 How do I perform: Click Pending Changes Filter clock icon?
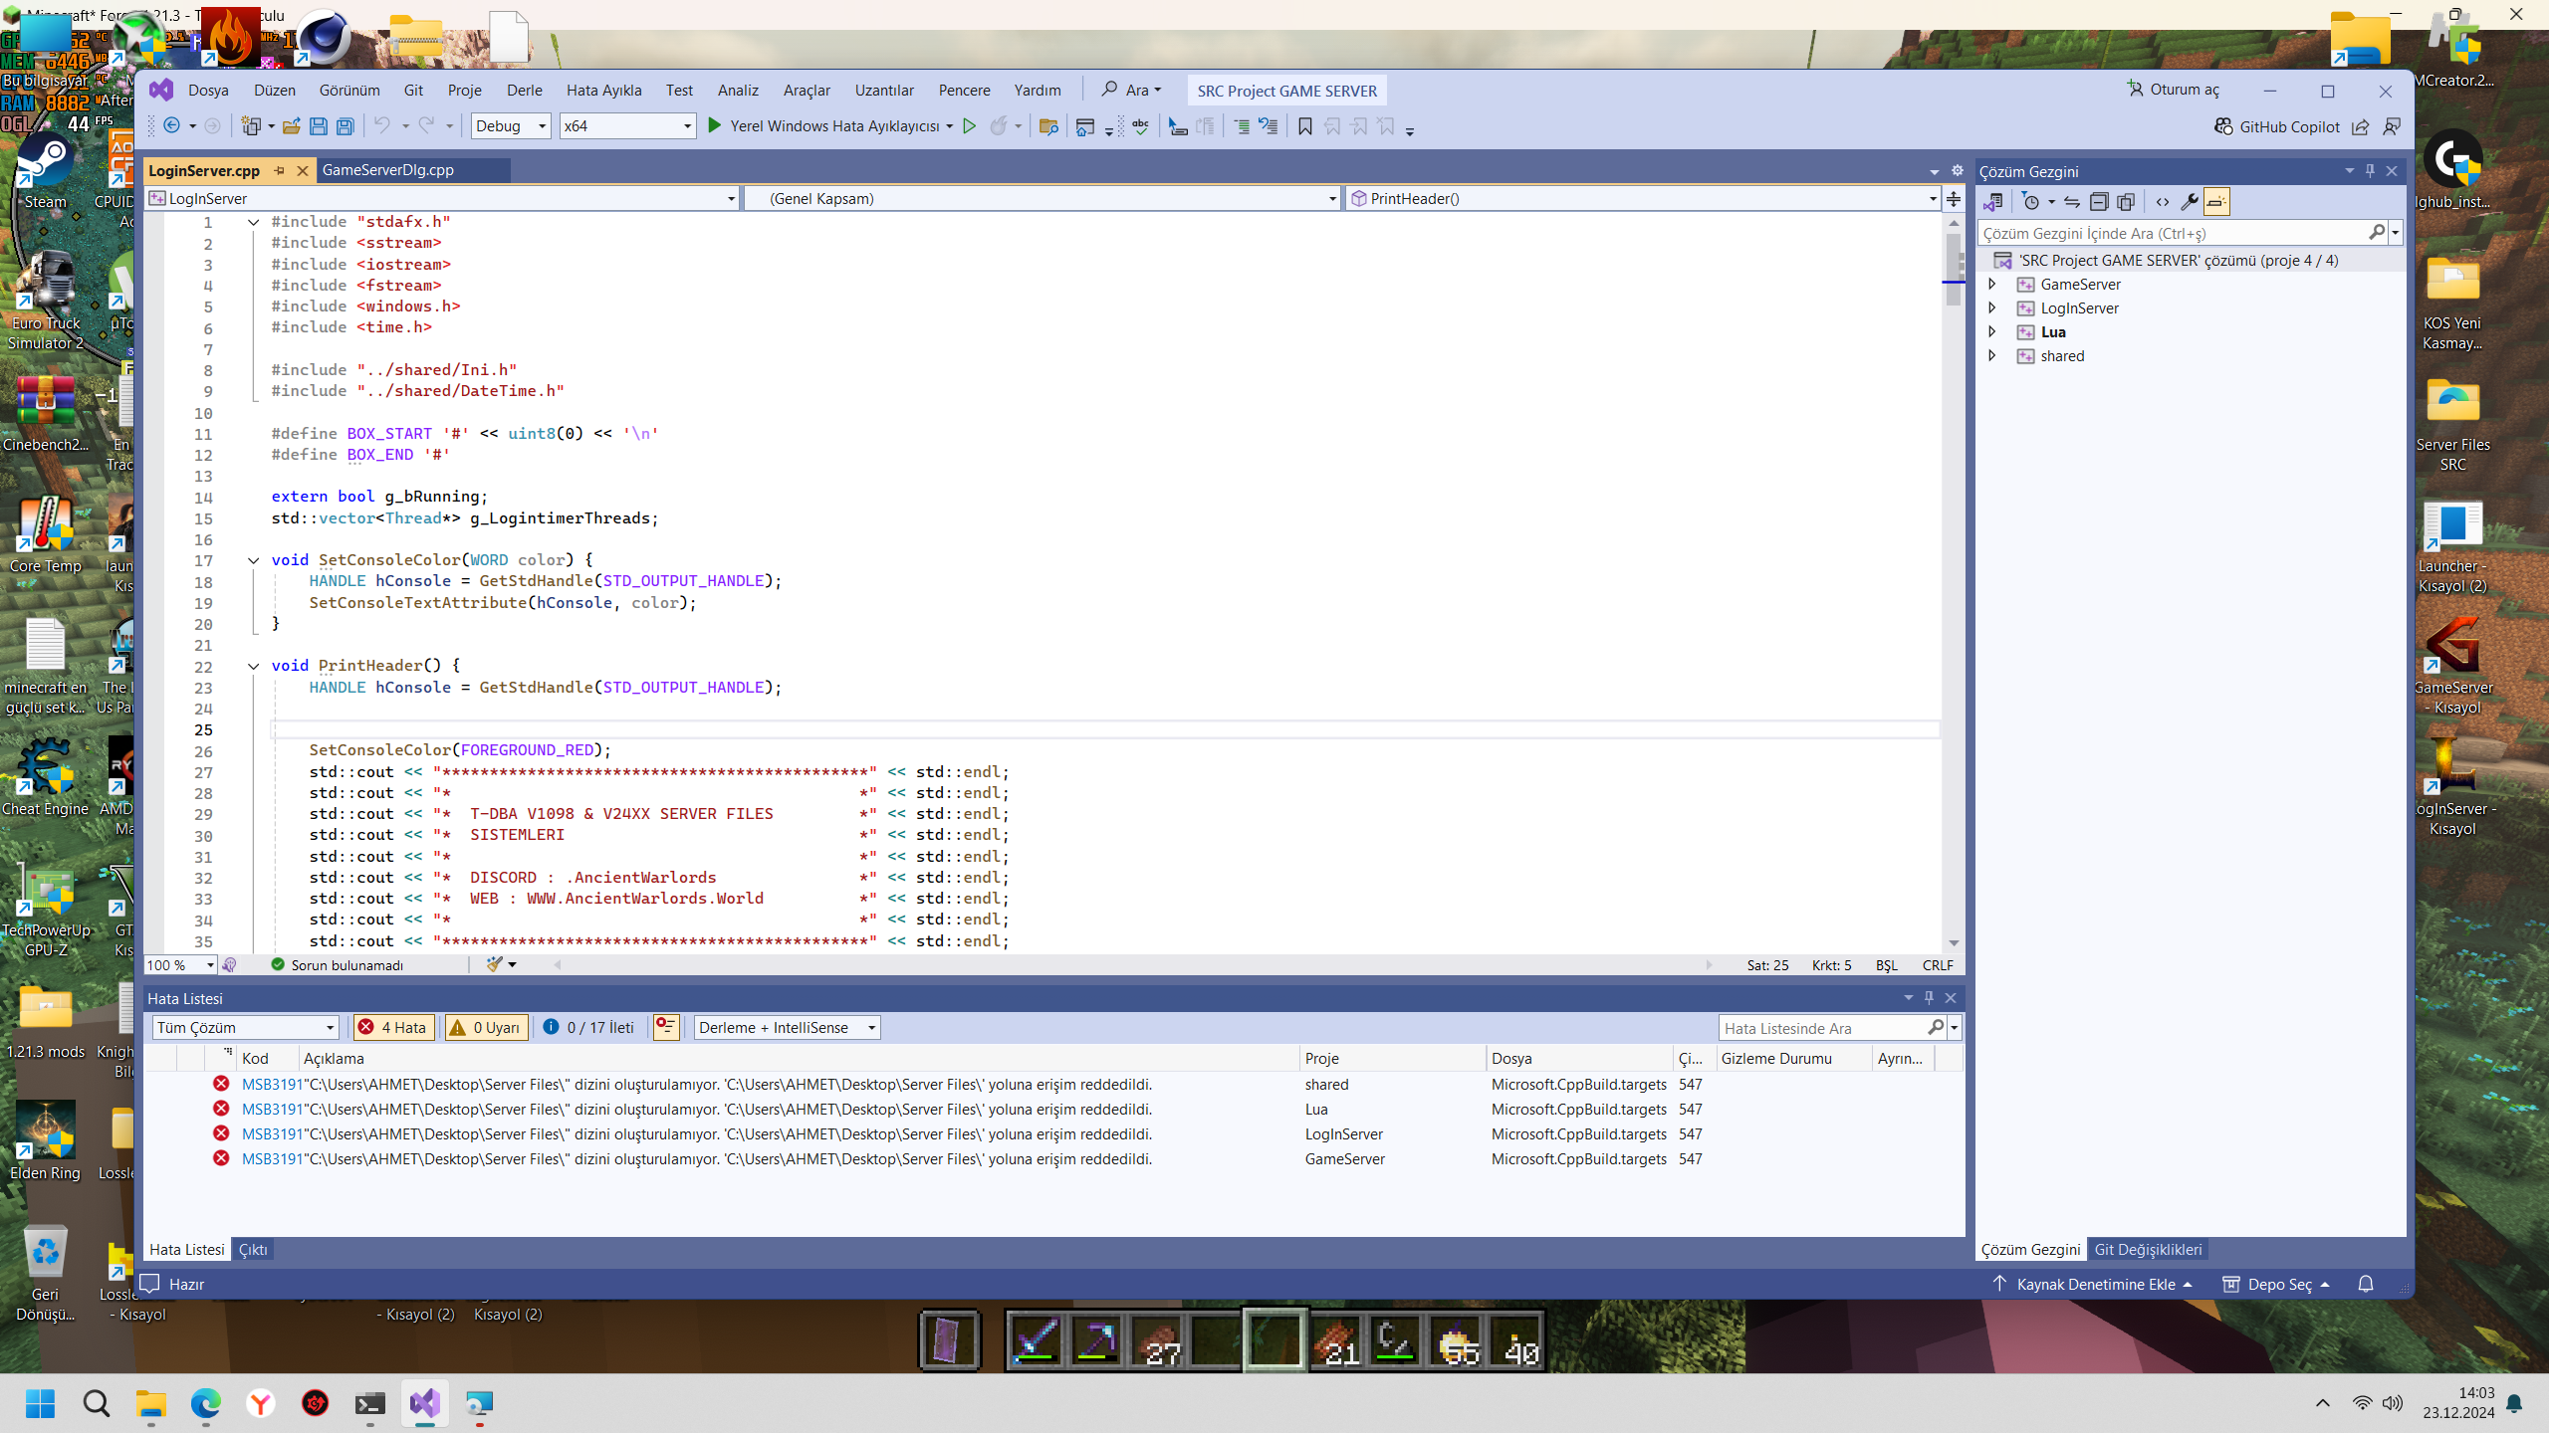2030,202
